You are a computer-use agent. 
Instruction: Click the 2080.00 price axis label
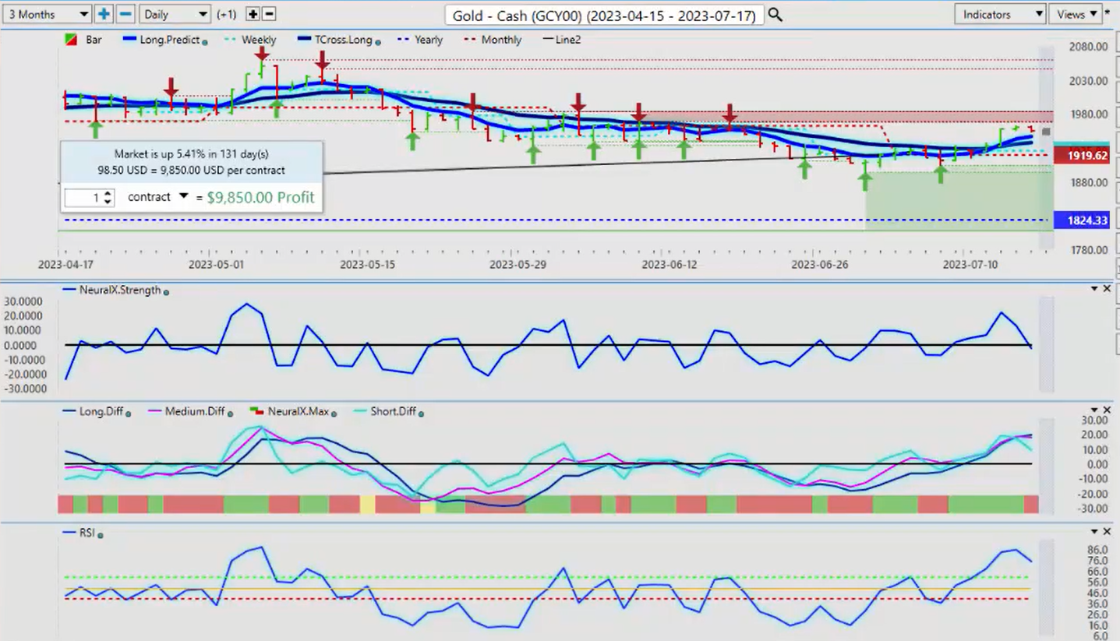(x=1089, y=47)
